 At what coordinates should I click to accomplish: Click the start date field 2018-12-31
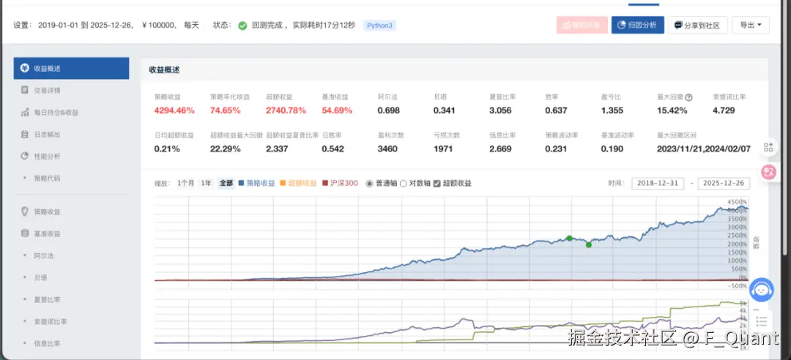coord(657,184)
